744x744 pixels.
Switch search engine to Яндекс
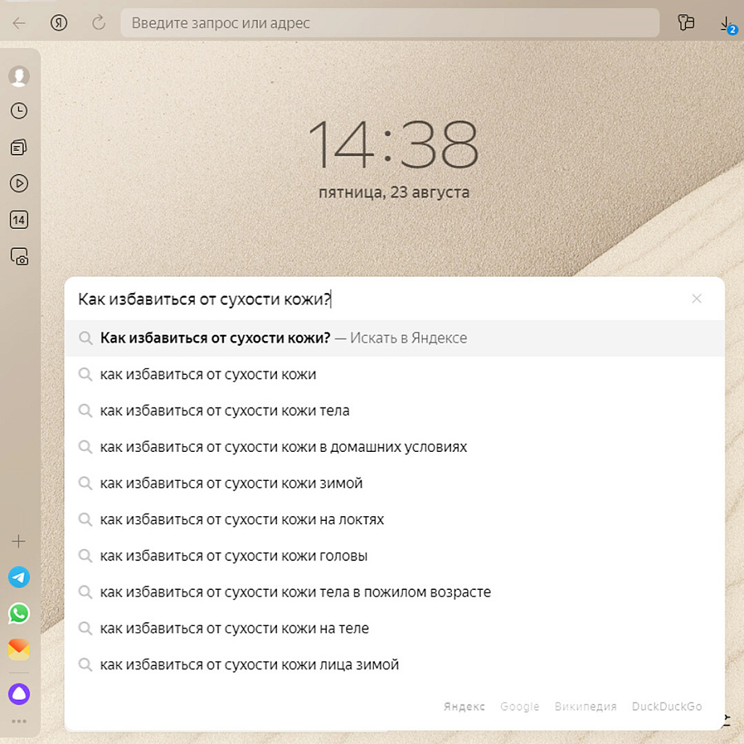[464, 706]
